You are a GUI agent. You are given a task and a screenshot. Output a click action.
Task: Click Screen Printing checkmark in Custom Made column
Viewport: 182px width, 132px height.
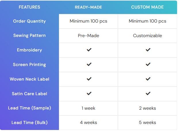[148, 65]
